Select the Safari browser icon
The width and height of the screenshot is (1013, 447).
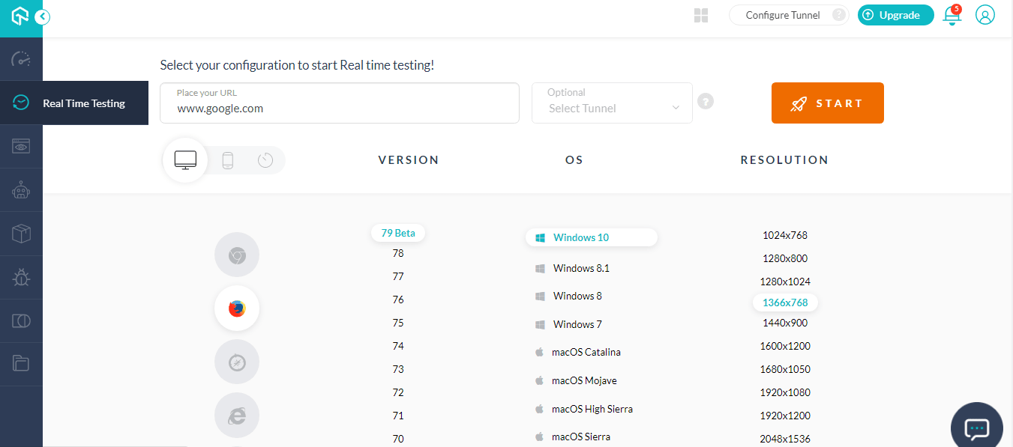pos(236,361)
